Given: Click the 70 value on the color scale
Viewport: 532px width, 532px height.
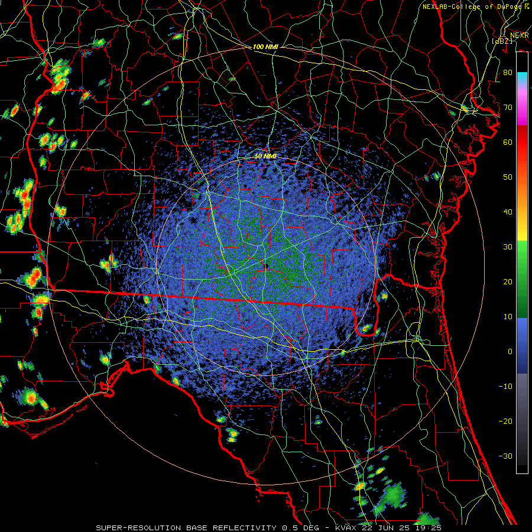Looking at the screenshot, I should point(508,108).
